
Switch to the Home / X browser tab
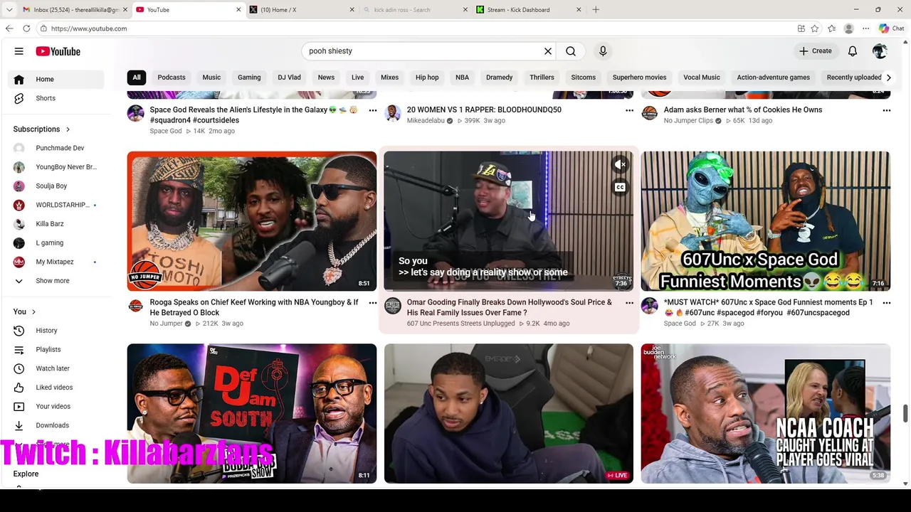coord(302,10)
